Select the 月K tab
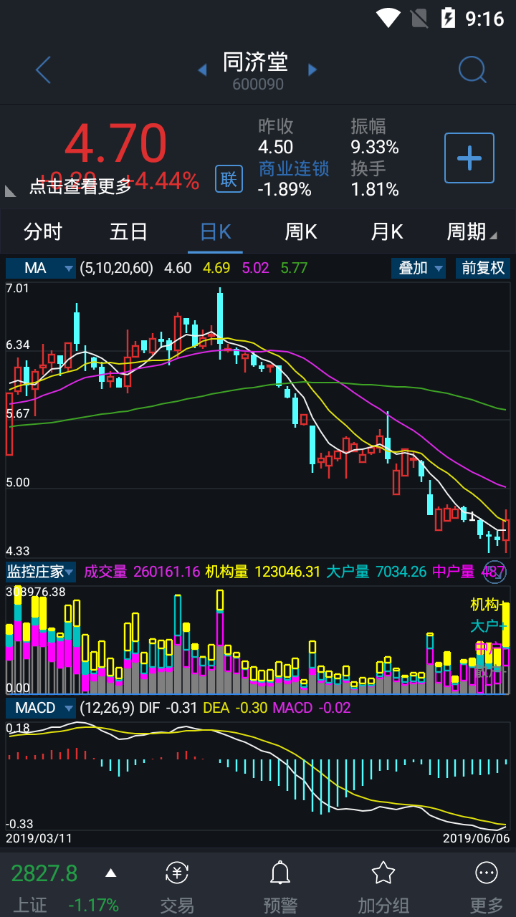The height and width of the screenshot is (917, 516). coord(387,231)
